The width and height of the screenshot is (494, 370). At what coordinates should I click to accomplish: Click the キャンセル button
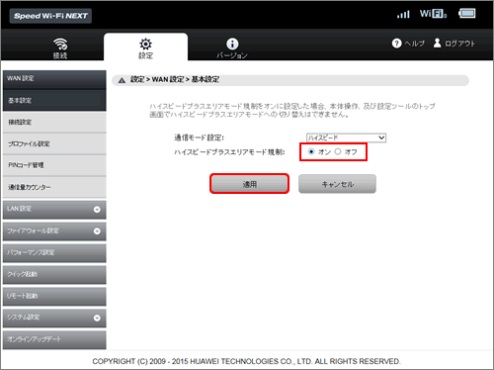[x=337, y=184]
